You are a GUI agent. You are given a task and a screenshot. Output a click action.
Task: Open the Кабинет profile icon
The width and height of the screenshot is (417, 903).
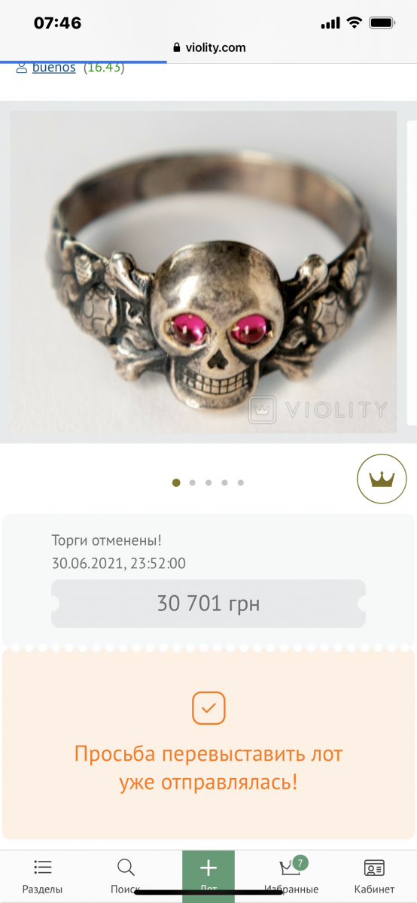coord(374,868)
